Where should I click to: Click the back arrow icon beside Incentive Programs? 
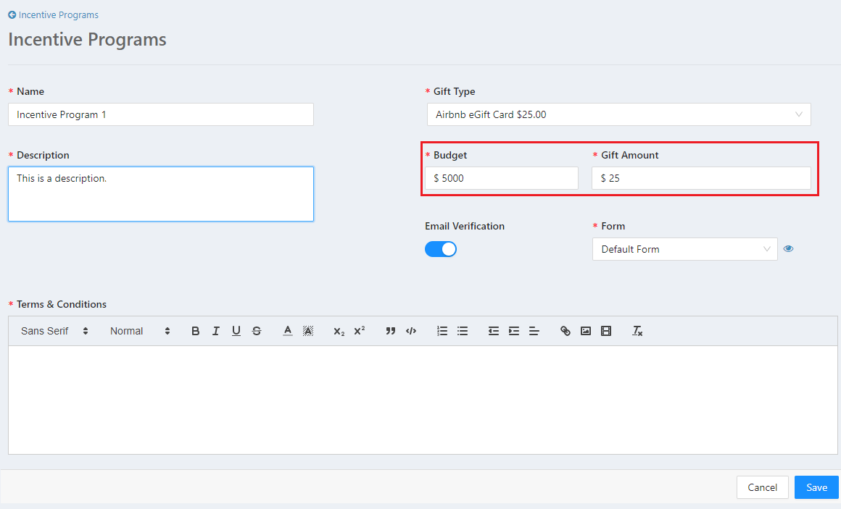tap(12, 15)
